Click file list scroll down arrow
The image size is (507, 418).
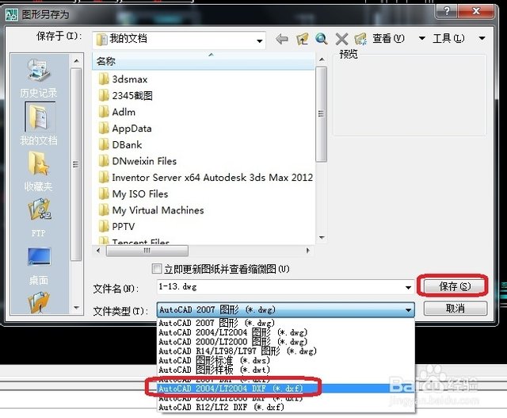[322, 237]
